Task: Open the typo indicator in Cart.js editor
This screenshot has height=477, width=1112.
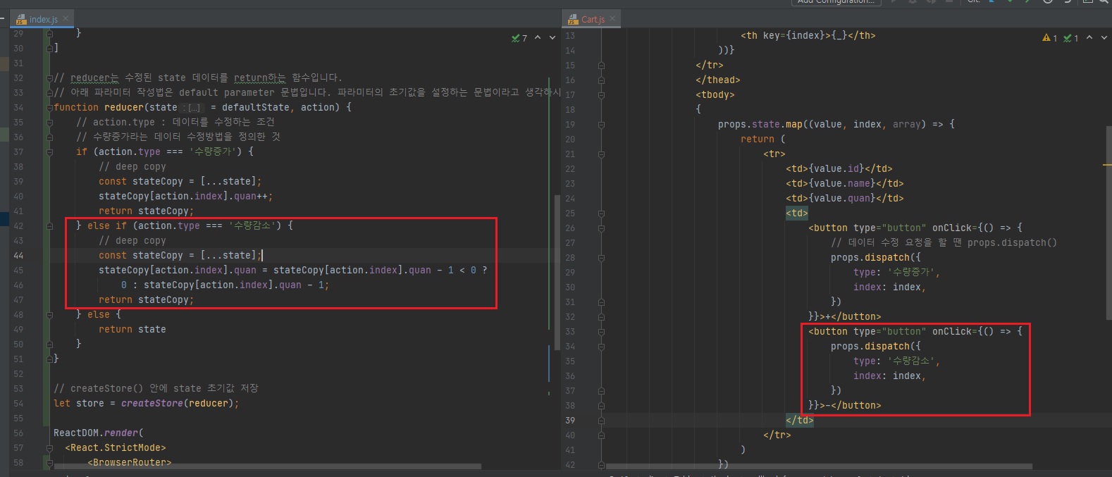Action: click(1071, 38)
